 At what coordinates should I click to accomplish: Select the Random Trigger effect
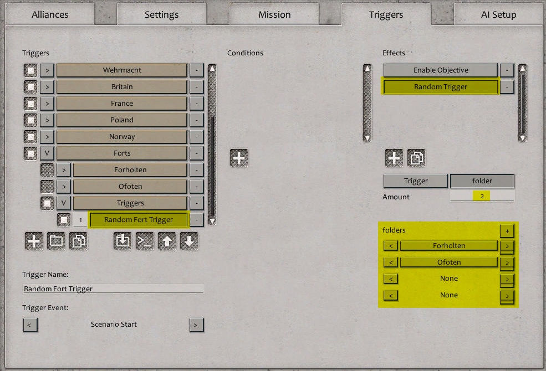441,87
